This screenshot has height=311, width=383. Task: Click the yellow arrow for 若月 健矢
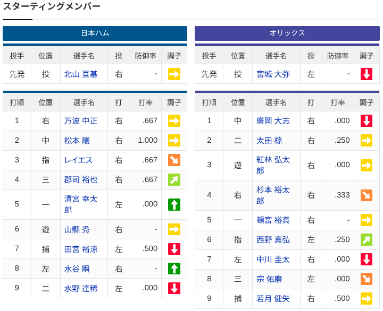click(x=367, y=299)
